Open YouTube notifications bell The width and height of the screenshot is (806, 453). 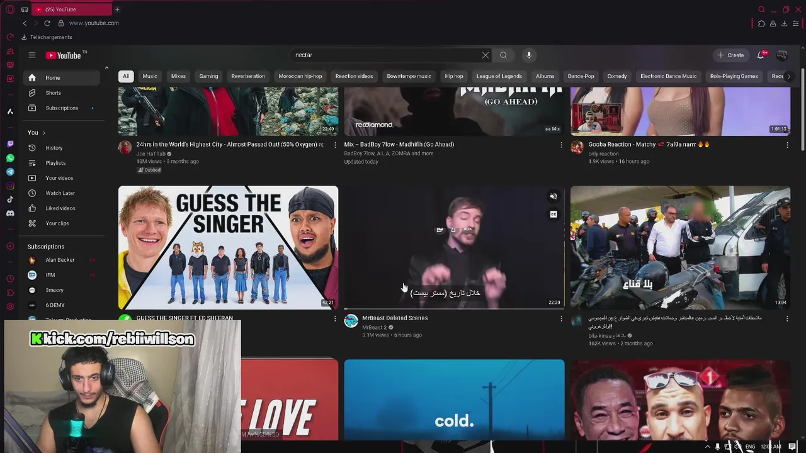click(761, 55)
